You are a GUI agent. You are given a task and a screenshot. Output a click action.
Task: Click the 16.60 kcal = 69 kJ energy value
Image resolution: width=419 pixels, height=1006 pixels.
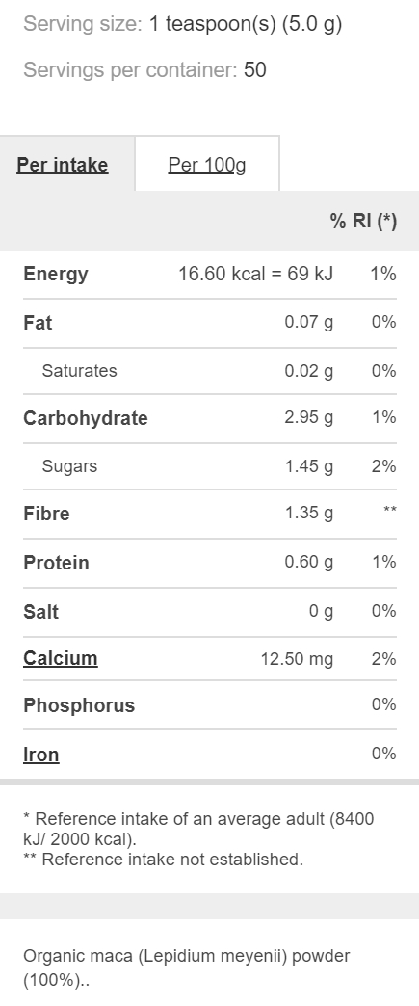point(256,274)
